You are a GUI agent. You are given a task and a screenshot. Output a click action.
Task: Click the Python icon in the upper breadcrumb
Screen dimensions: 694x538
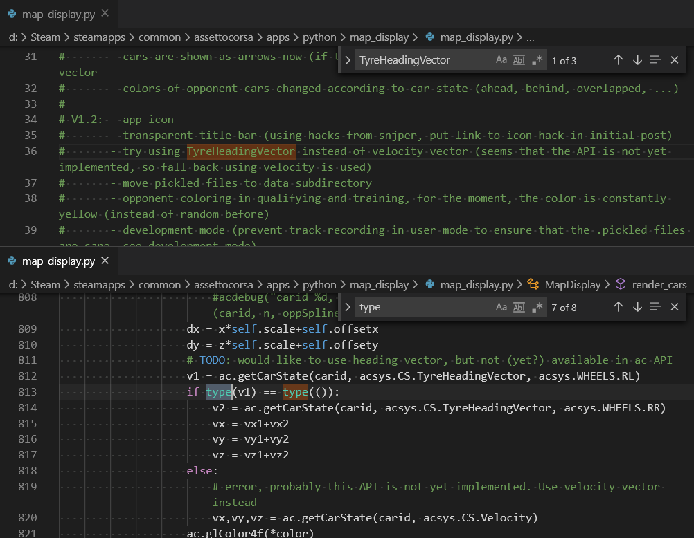point(429,37)
